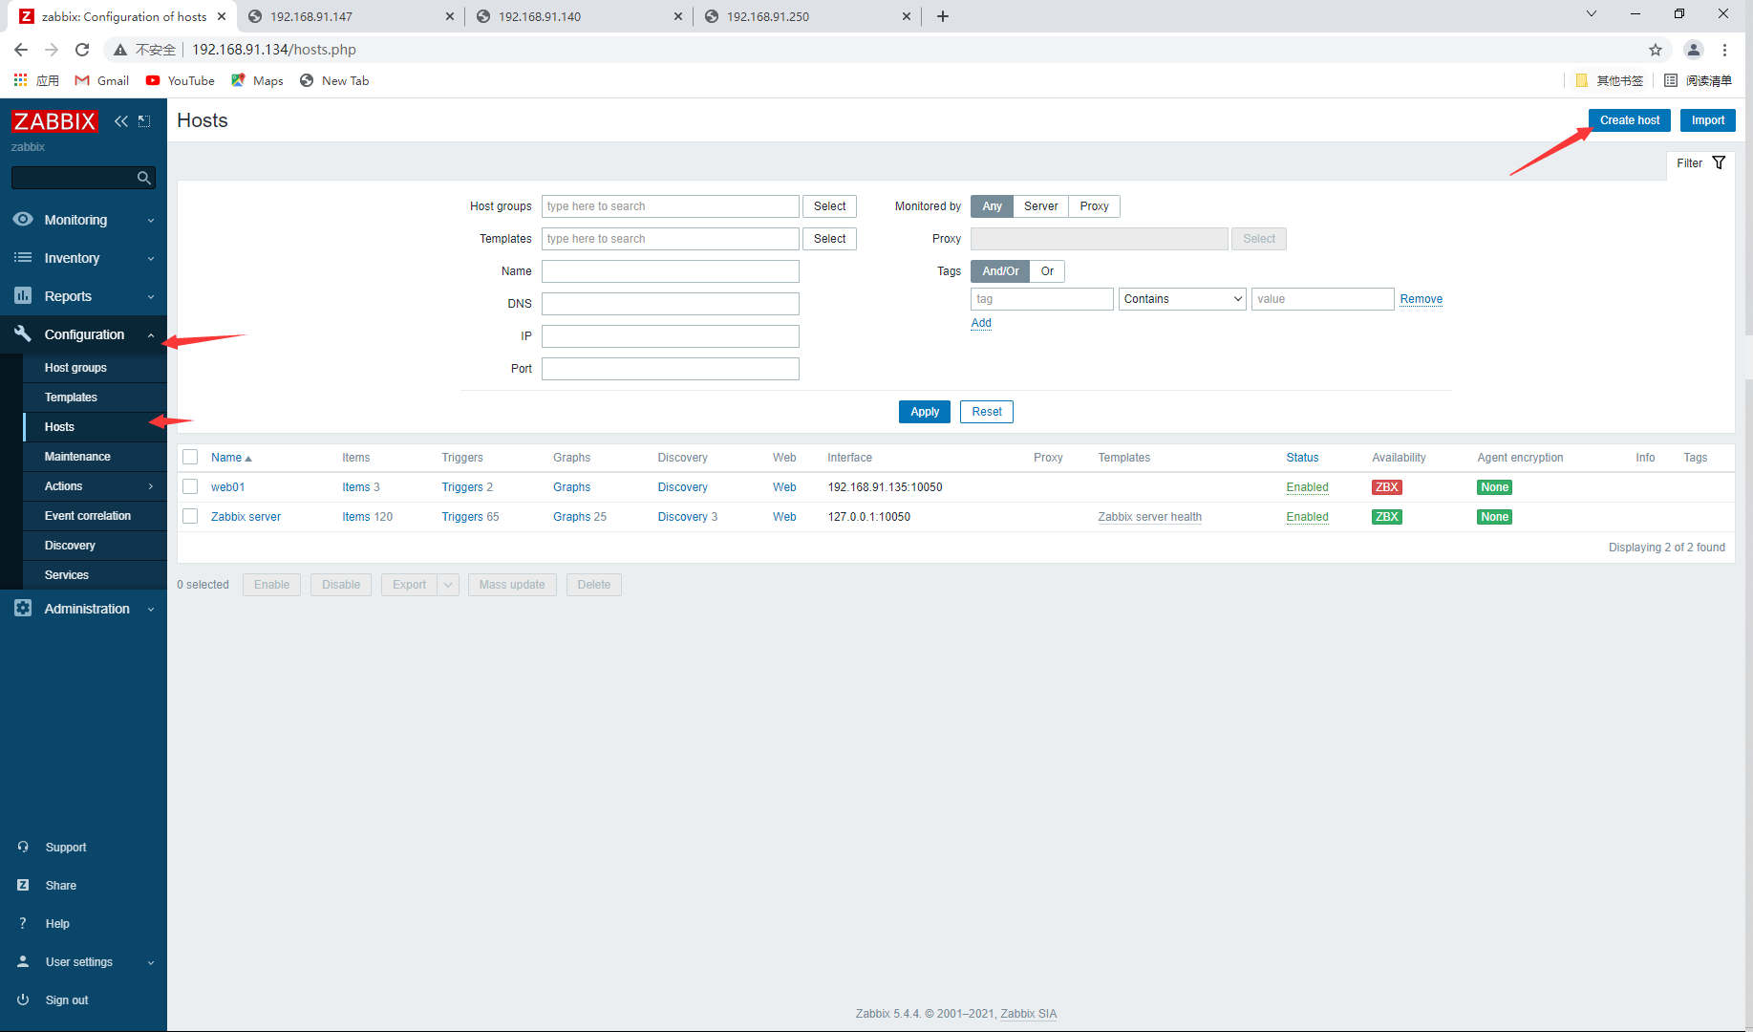This screenshot has width=1753, height=1032.
Task: Reset the host filter
Action: pyautogui.click(x=986, y=412)
